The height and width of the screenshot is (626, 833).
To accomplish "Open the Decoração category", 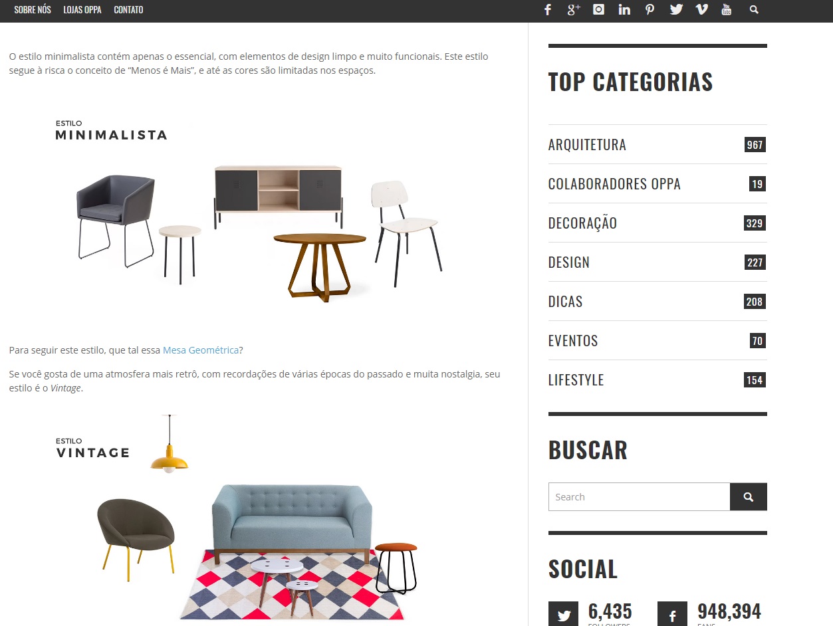I will [x=582, y=223].
